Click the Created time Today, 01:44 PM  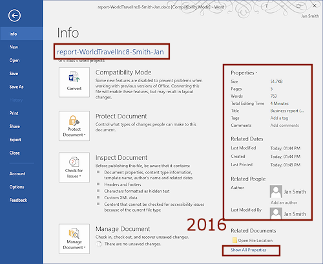(x=286, y=157)
